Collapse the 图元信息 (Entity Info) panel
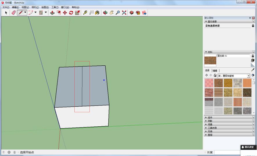This screenshot has height=156, width=257. [206, 21]
